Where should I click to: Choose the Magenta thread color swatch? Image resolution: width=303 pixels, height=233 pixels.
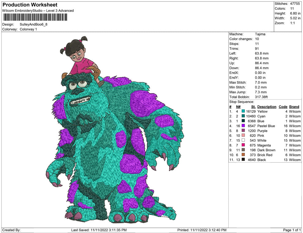click(x=243, y=145)
